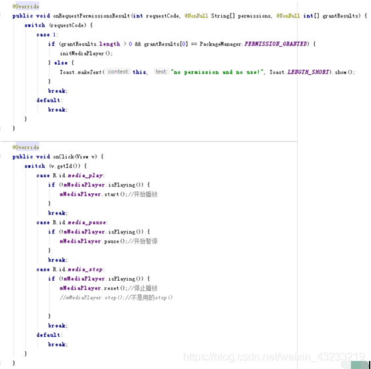This screenshot has width=371, height=369.
Task: Click the 'case 1:' label
Action: point(47,35)
